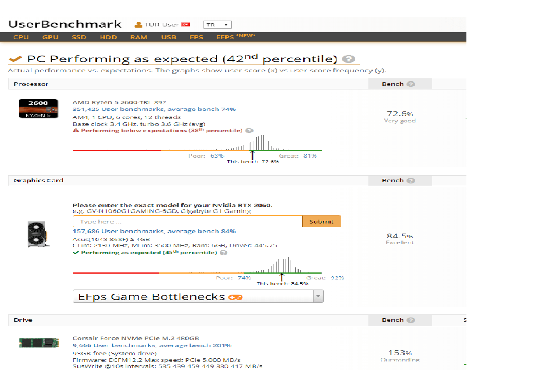552x370 pixels.
Task: Expand the EFps Game Bottlenecks dropdown
Action: click(318, 296)
